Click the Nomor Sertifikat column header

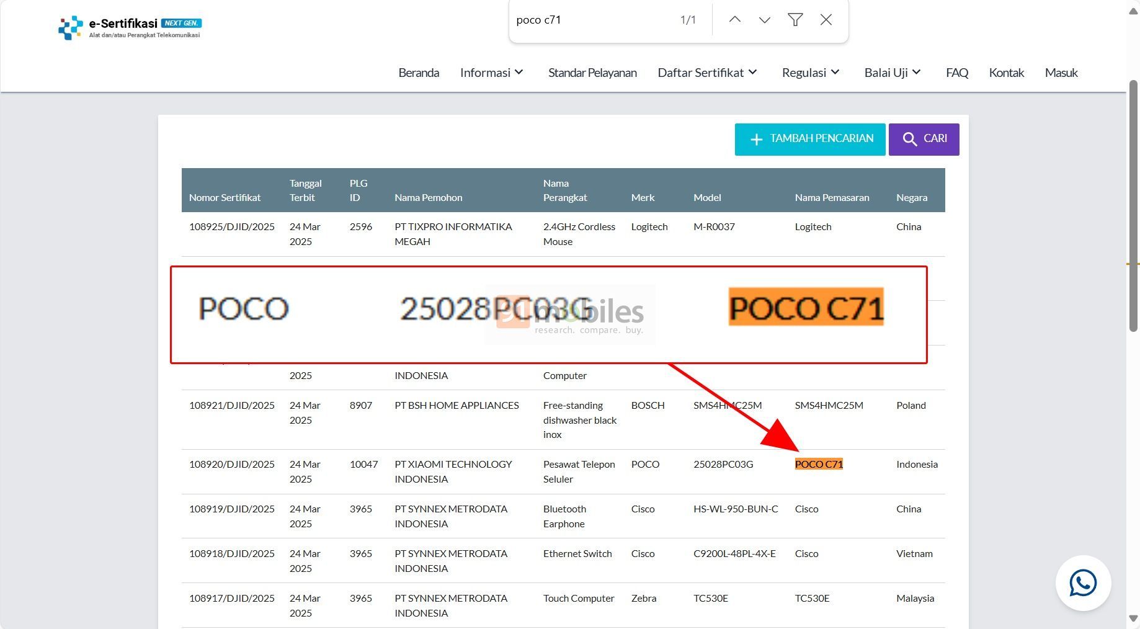[x=225, y=197]
